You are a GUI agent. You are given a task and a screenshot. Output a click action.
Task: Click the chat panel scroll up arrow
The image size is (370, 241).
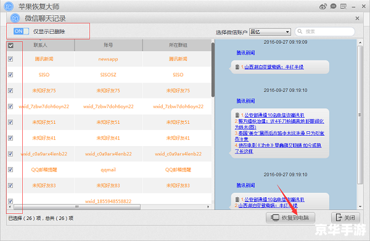coord(360,43)
